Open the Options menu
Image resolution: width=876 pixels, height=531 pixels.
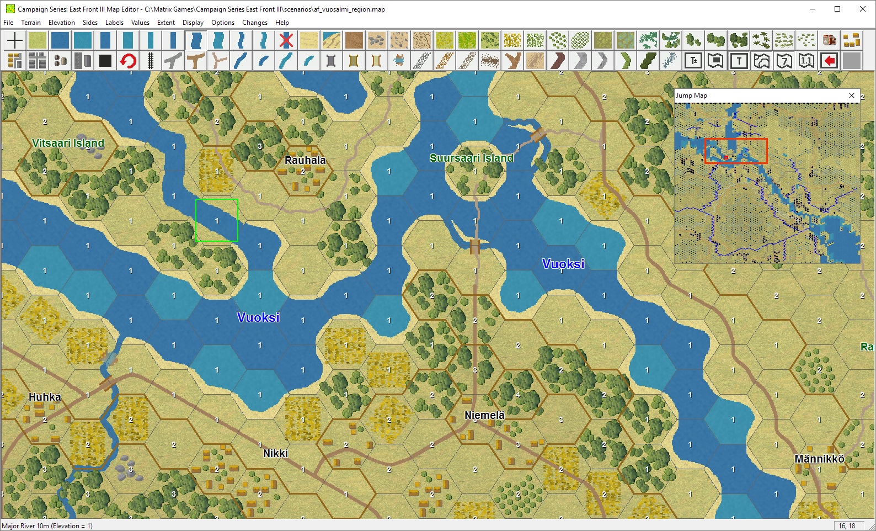pyautogui.click(x=223, y=23)
